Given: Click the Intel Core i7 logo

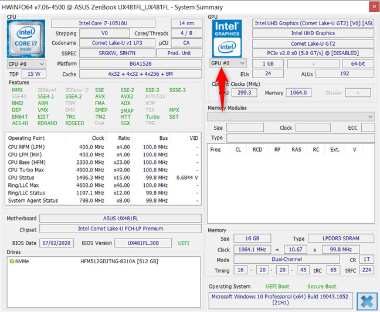Looking at the screenshot, I should (25, 38).
